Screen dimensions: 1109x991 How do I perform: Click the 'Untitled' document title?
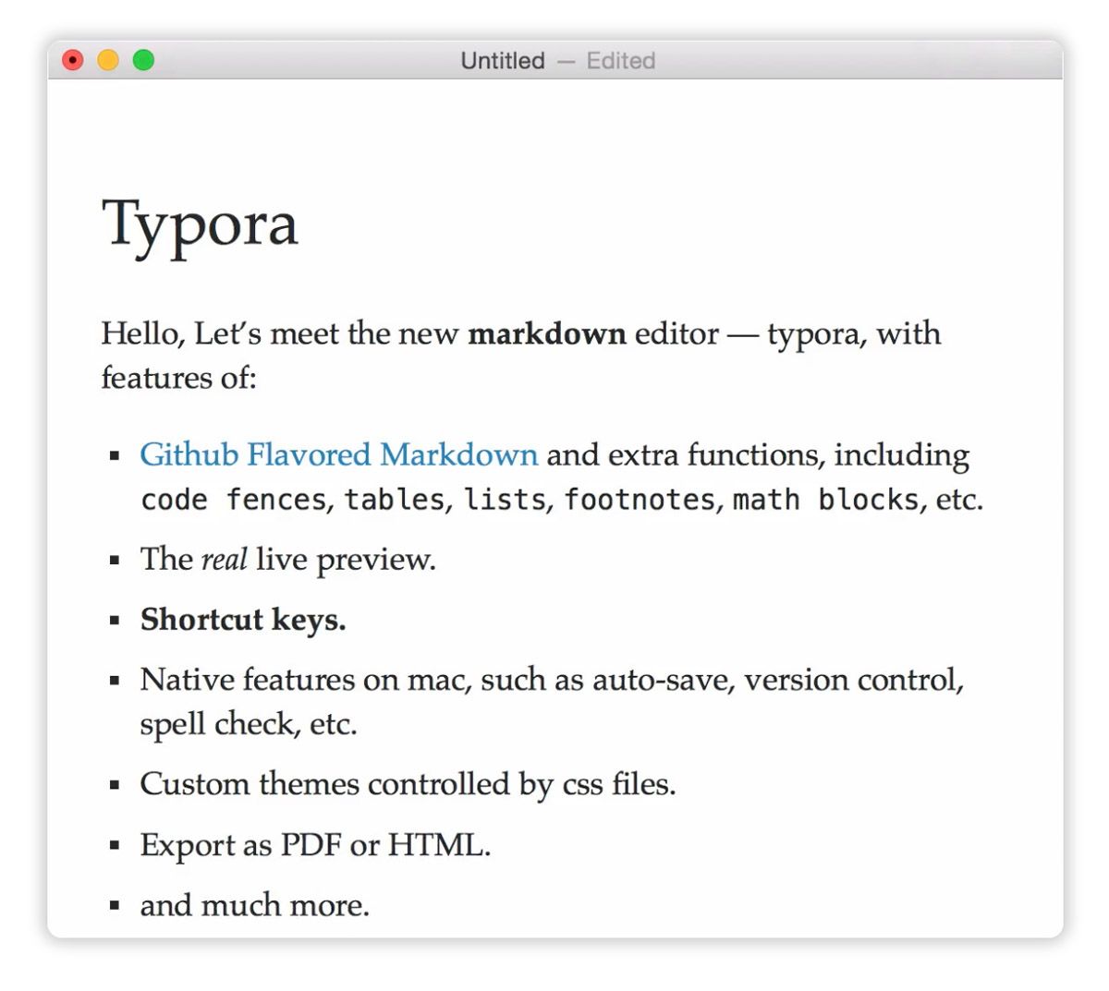pos(503,61)
